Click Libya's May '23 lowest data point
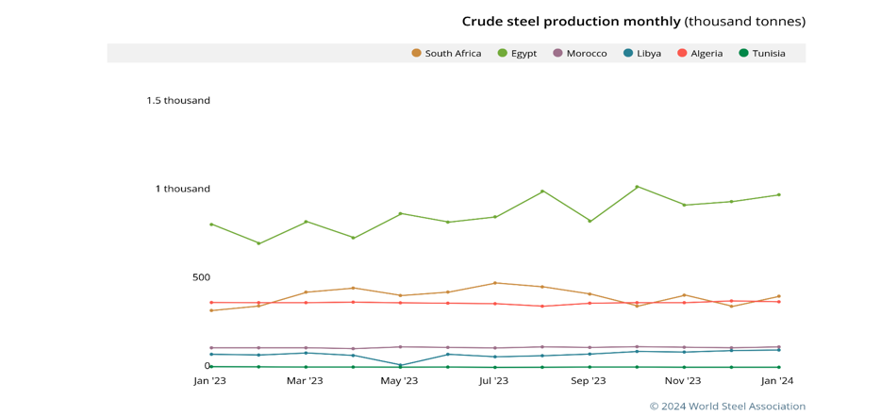This screenshot has height=416, width=881. click(400, 365)
